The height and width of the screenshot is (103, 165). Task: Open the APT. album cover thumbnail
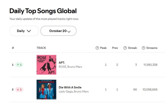coord(46,65)
